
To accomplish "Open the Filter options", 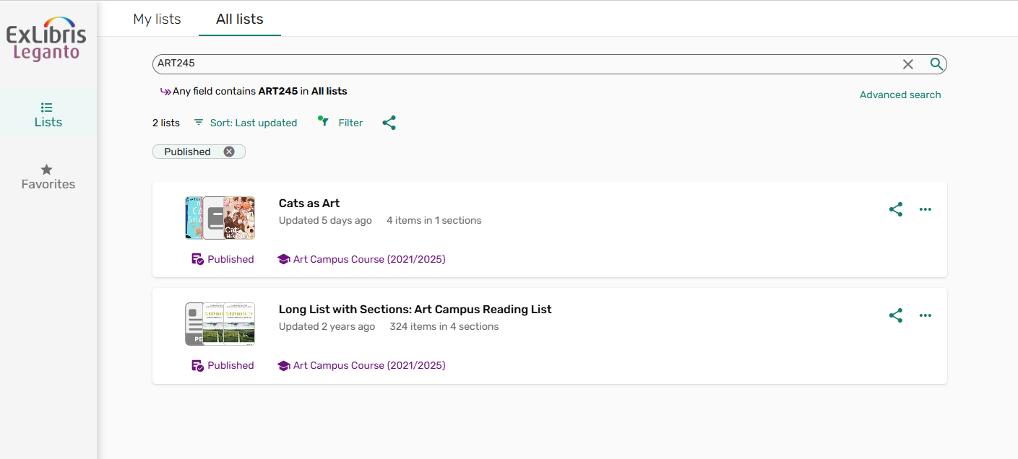I will click(340, 123).
